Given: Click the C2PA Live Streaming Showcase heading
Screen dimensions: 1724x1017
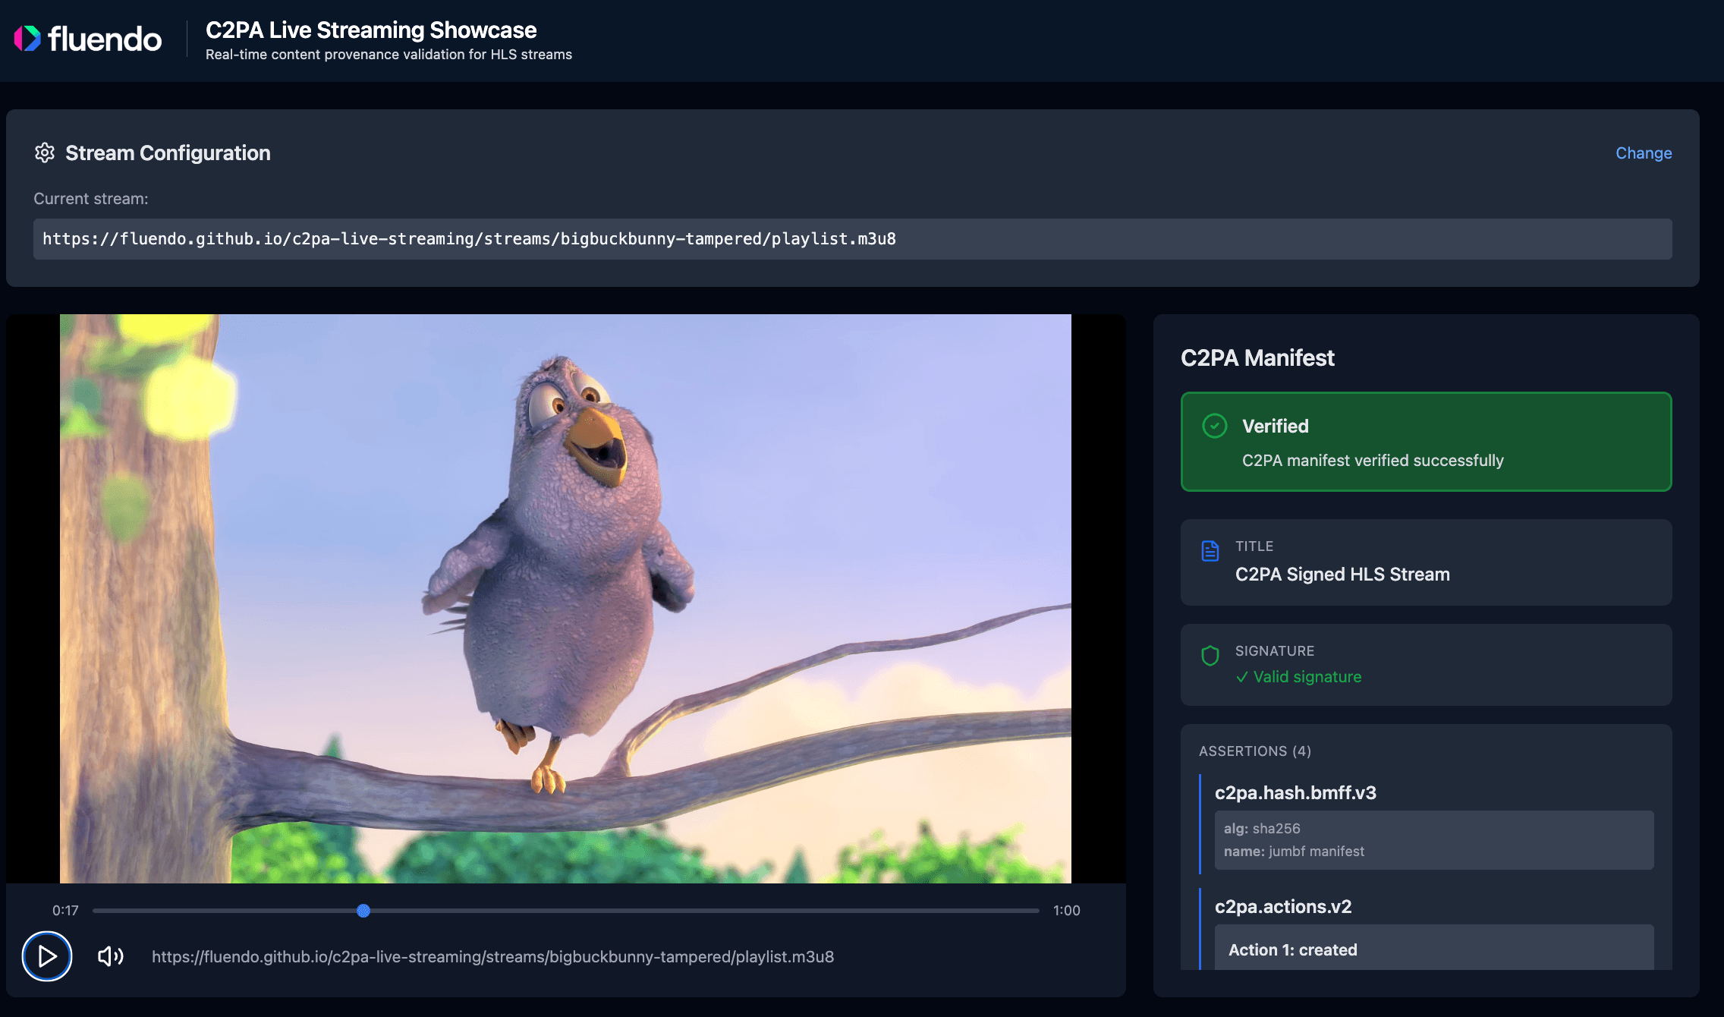Looking at the screenshot, I should 371,30.
